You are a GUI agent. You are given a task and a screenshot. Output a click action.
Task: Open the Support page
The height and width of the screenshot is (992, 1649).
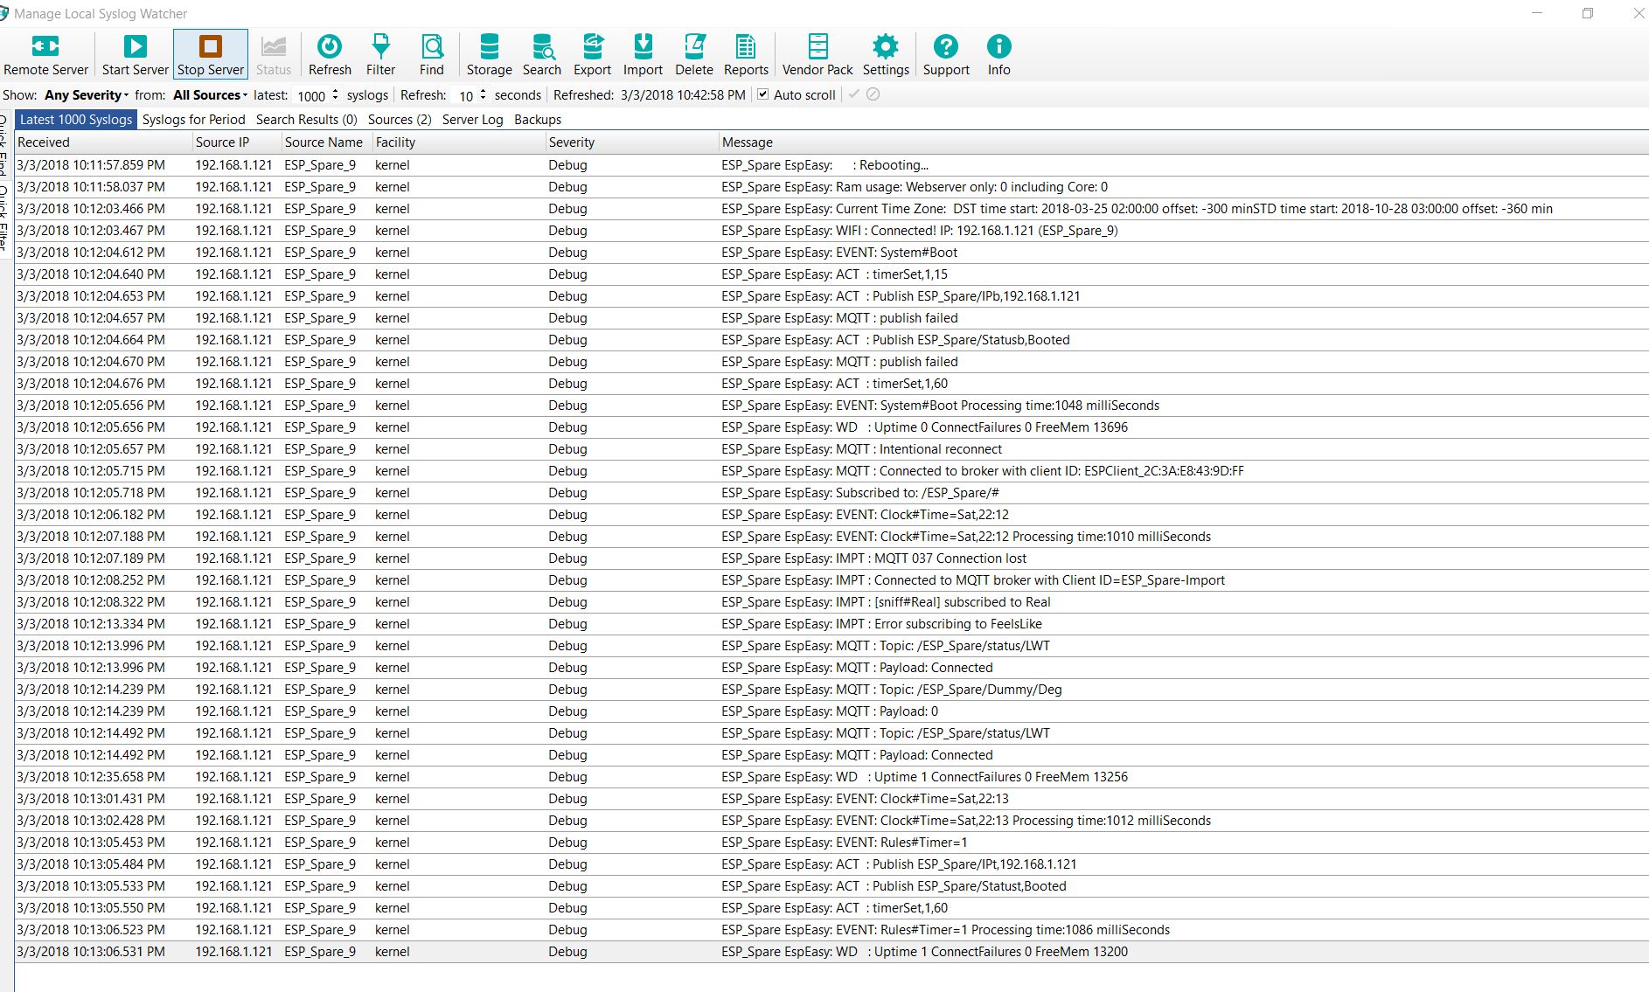945,54
